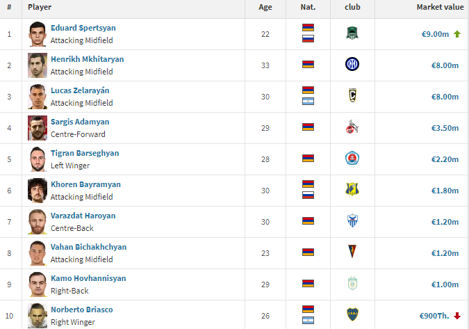Open Henrikh Mkhitaryan's player profile link

87,59
